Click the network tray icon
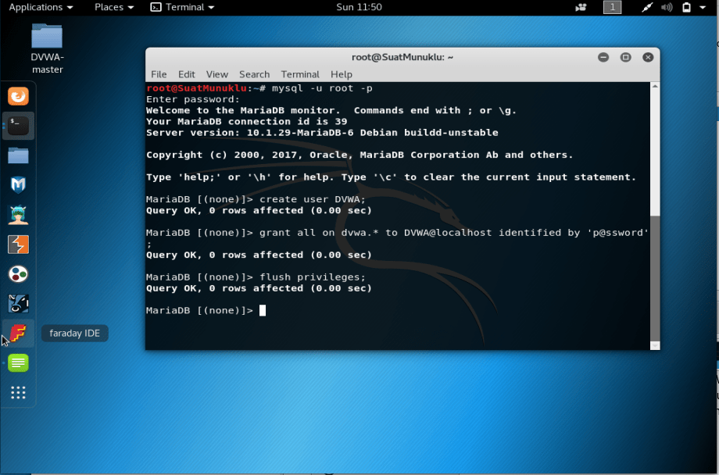 647,7
